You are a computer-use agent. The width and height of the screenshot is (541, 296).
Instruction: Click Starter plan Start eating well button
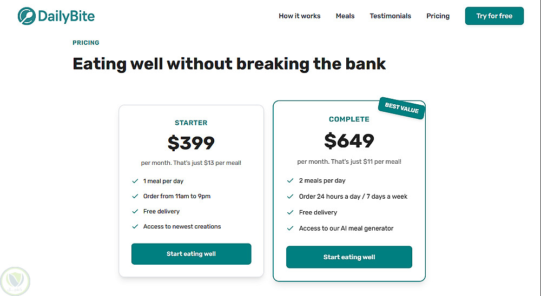pyautogui.click(x=191, y=254)
